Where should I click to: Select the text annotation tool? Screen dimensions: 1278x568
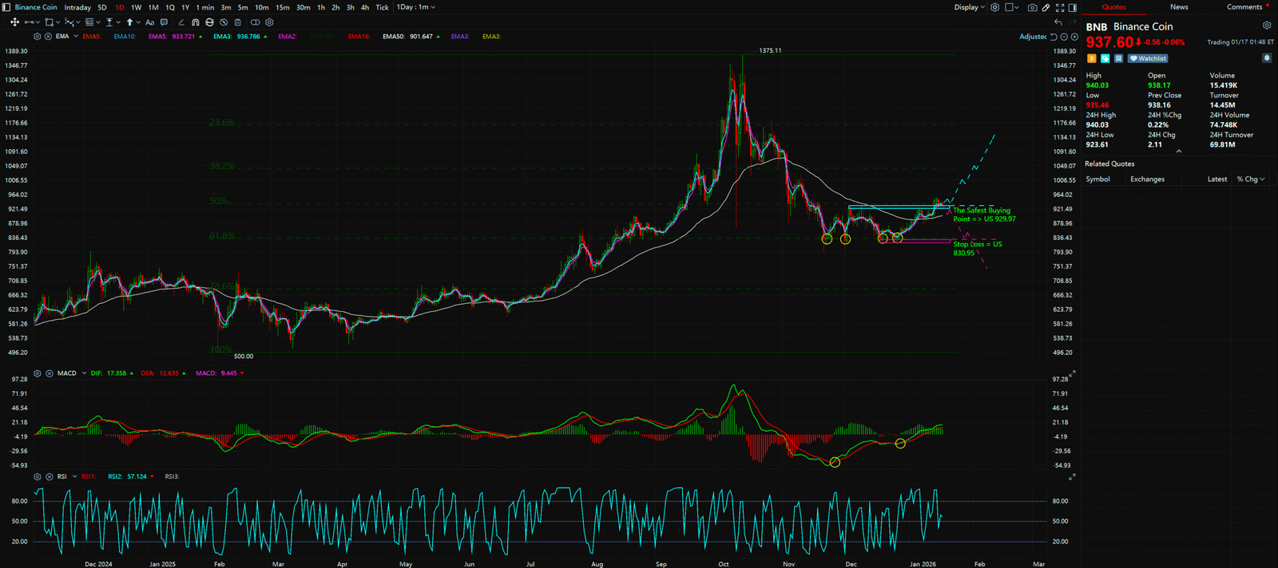click(149, 22)
